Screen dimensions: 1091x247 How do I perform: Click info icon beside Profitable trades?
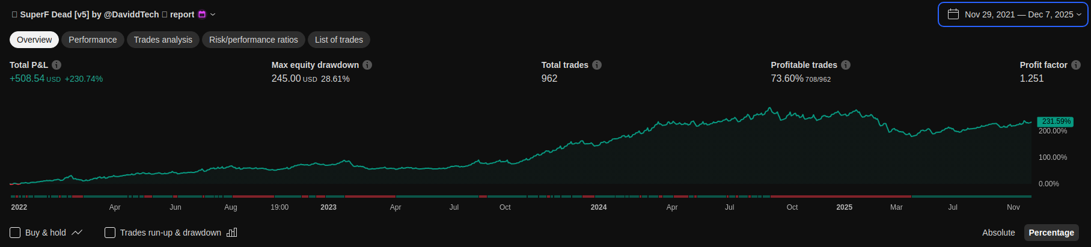846,65
